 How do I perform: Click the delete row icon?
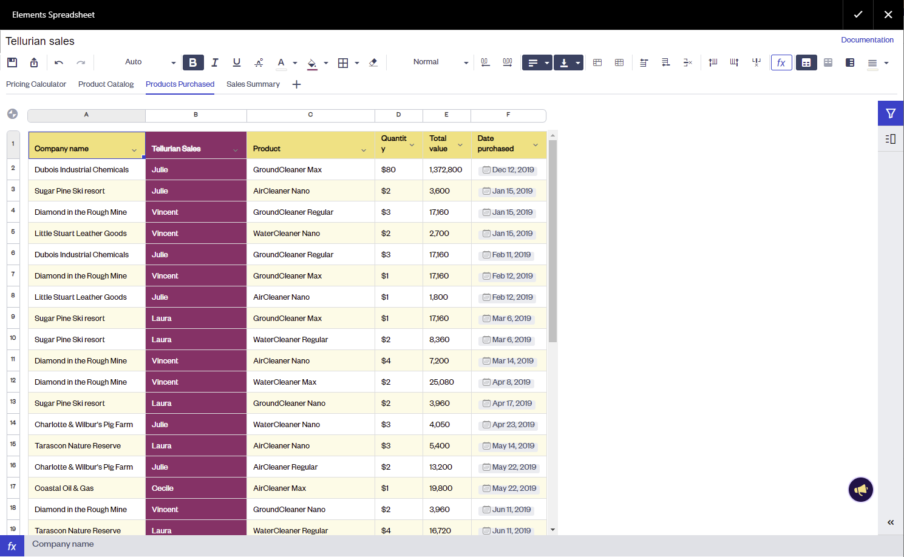687,62
